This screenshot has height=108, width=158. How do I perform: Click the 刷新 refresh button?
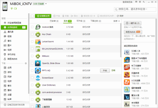[x=120, y=16]
